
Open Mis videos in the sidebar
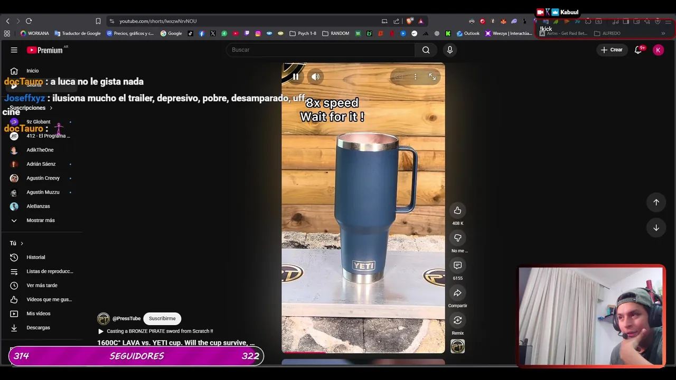click(38, 313)
